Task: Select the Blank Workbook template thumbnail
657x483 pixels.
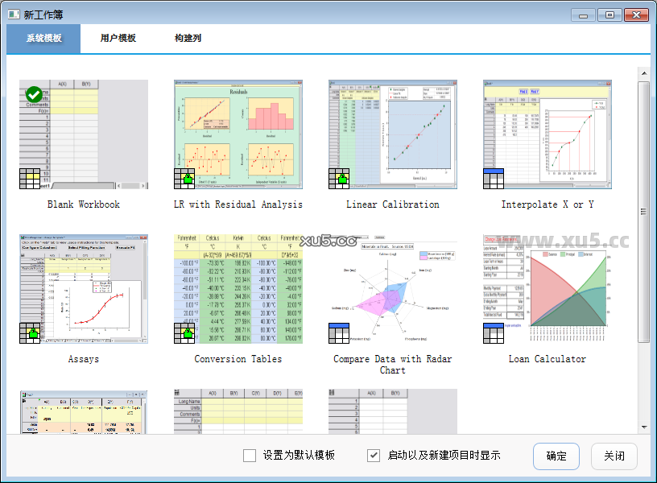Action: tap(83, 134)
